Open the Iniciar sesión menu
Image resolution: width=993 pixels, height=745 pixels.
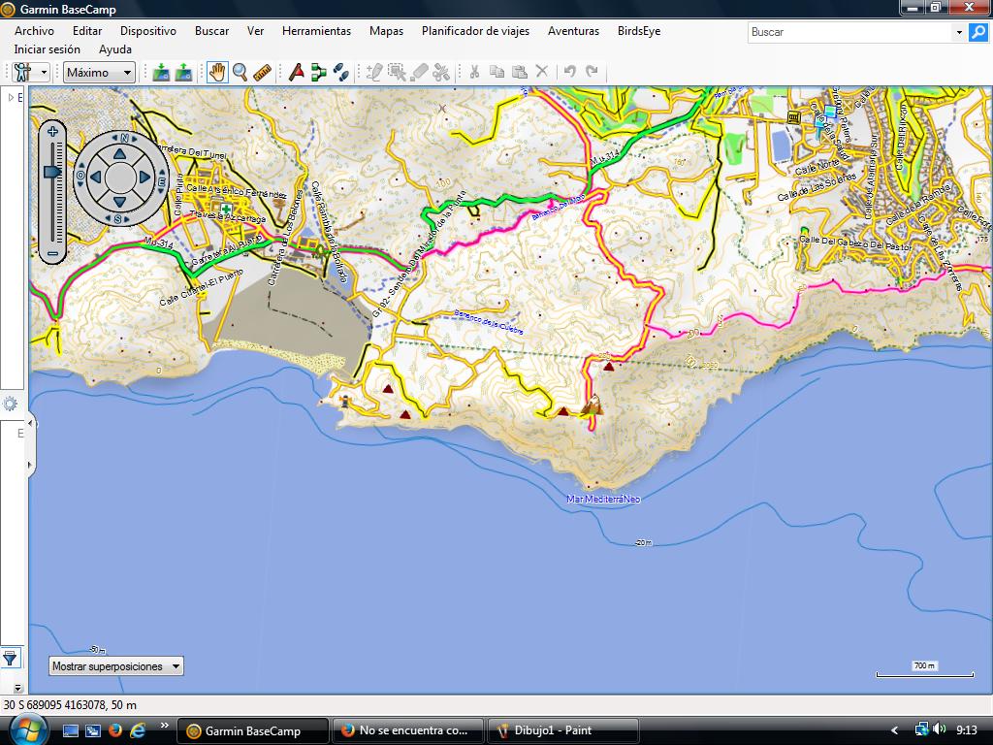tap(48, 49)
